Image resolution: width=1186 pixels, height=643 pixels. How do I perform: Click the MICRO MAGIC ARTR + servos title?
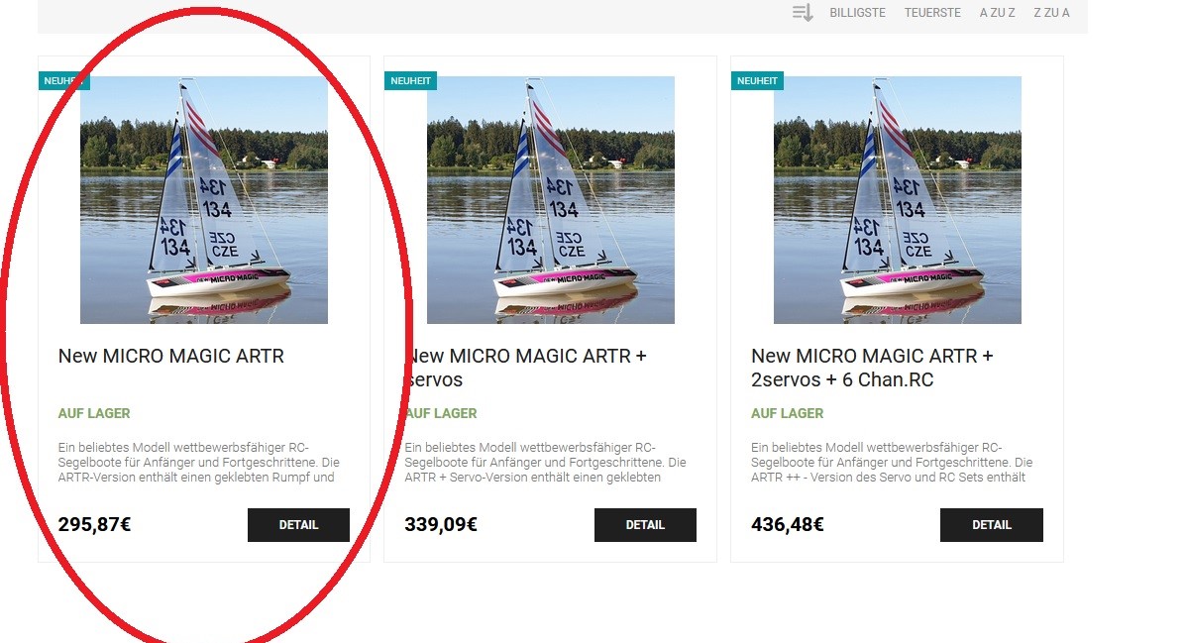point(523,367)
